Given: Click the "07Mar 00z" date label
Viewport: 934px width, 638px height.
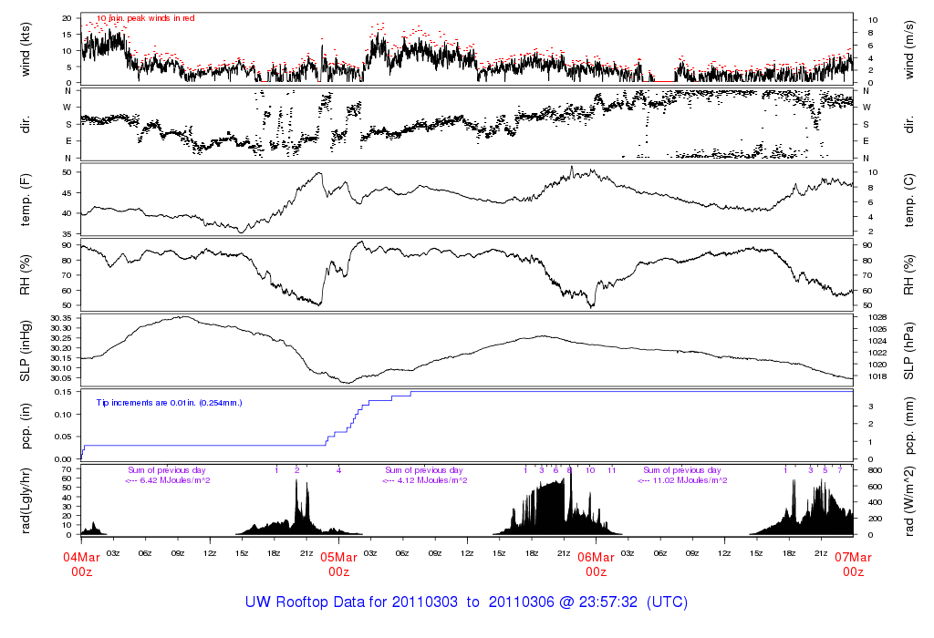Looking at the screenshot, I should tap(853, 564).
